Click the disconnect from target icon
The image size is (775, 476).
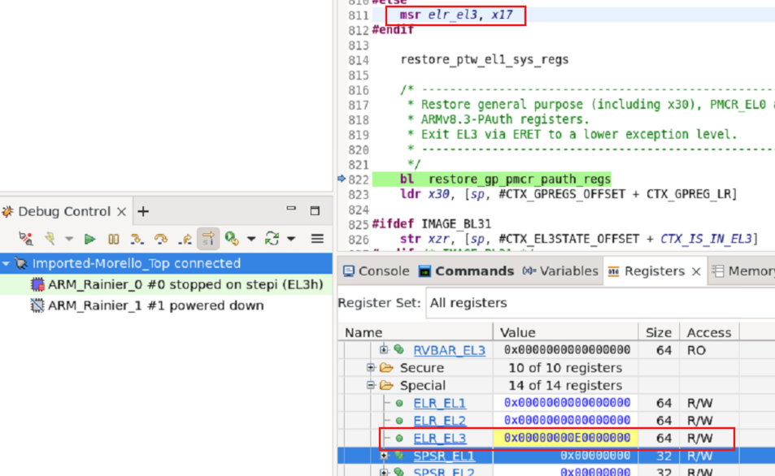[26, 239]
